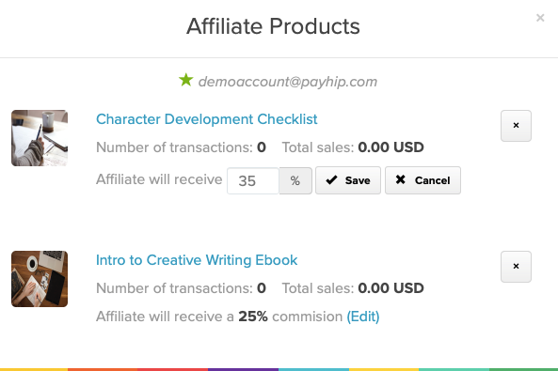Click the green star icon beside the email
The image size is (558, 371).
[x=185, y=80]
